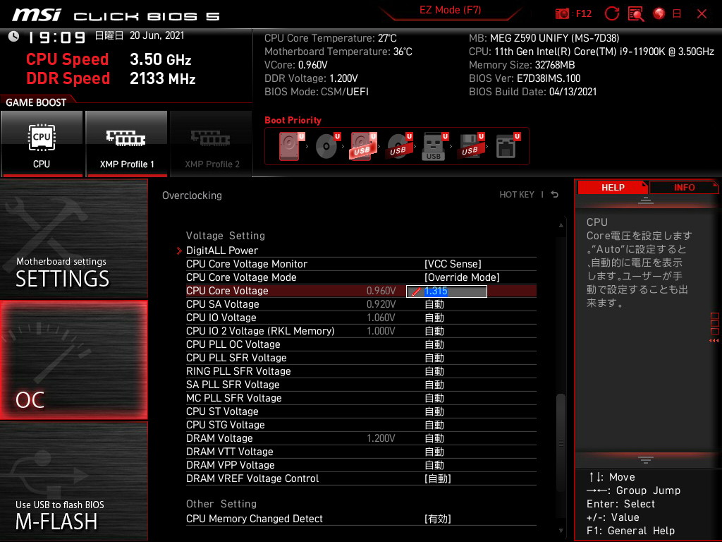Select RING PLL SFR Voltage row
The height and width of the screenshot is (542, 722).
pyautogui.click(x=361, y=371)
